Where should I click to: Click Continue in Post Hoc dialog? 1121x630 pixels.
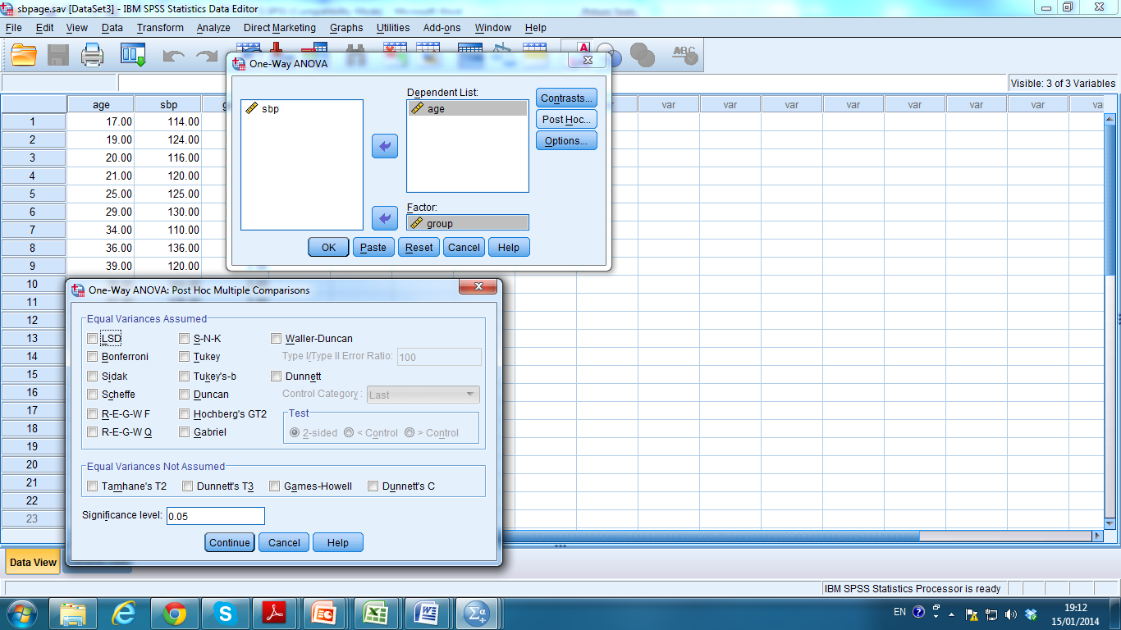230,542
